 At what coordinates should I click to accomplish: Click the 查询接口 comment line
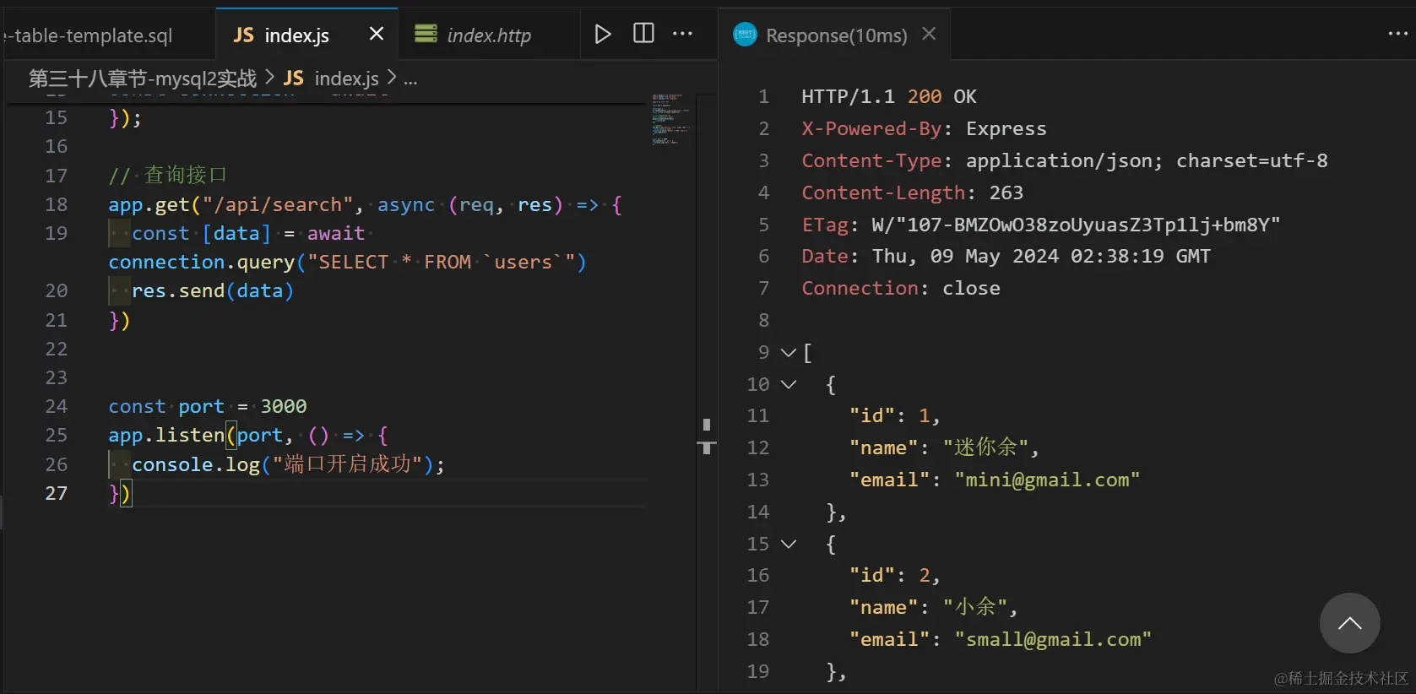[x=167, y=175]
